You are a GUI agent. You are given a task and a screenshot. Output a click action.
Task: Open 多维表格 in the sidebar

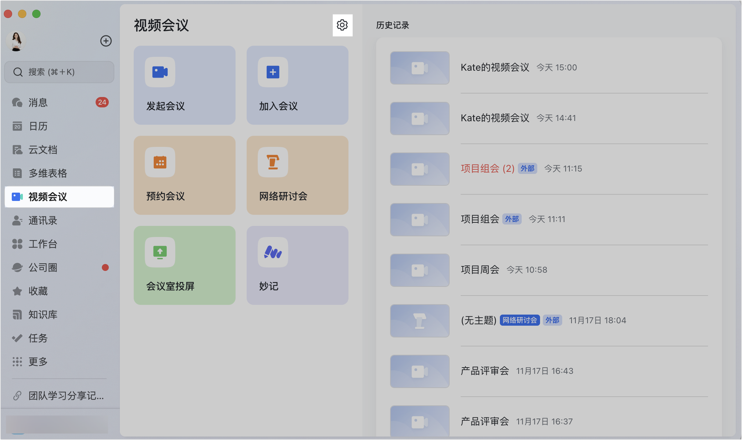tap(59, 173)
